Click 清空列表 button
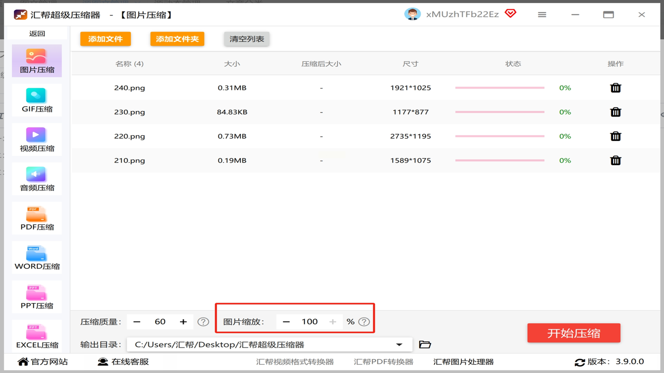Screen dimensions: 664x373 (x=247, y=39)
